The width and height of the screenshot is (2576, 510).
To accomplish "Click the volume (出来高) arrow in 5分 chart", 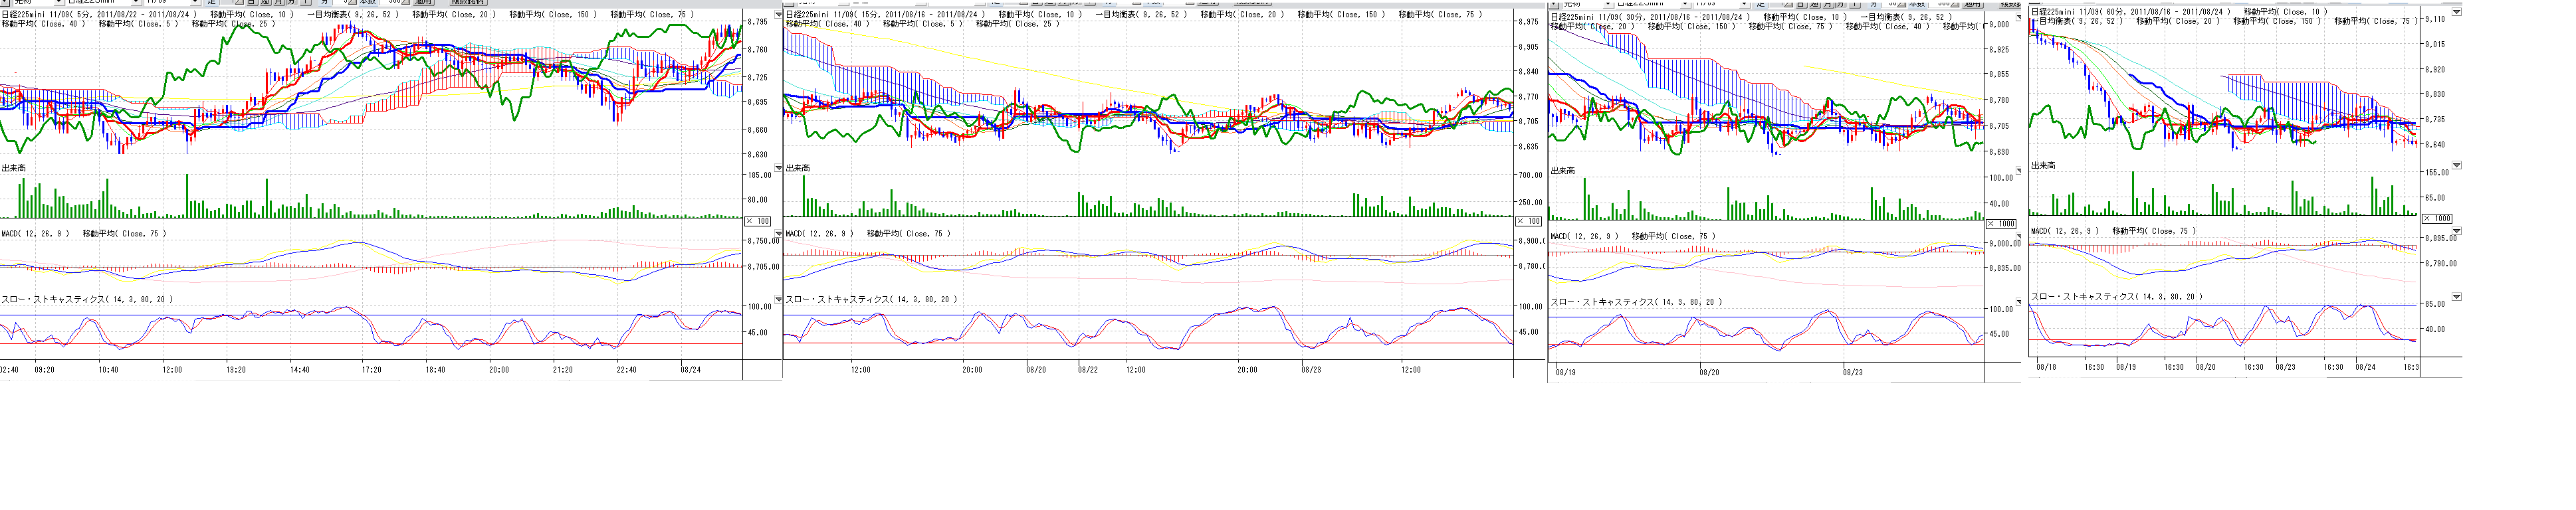I will click(778, 168).
